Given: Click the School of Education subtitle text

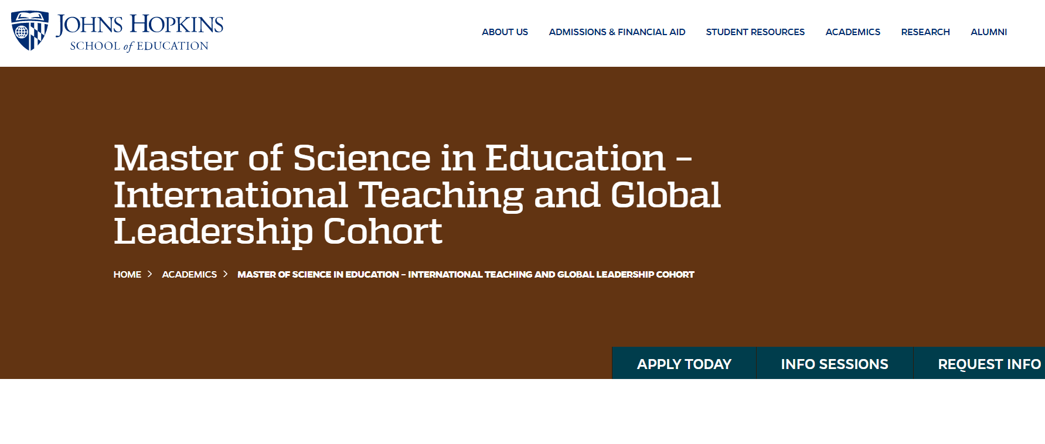Looking at the screenshot, I should [x=139, y=46].
